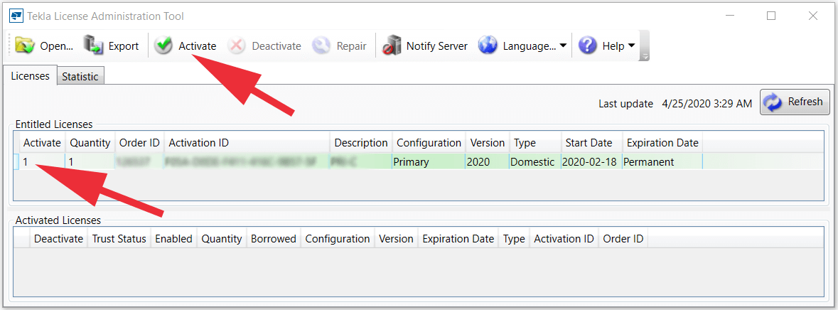Click the Activated Licenses Order ID header

tap(623, 239)
